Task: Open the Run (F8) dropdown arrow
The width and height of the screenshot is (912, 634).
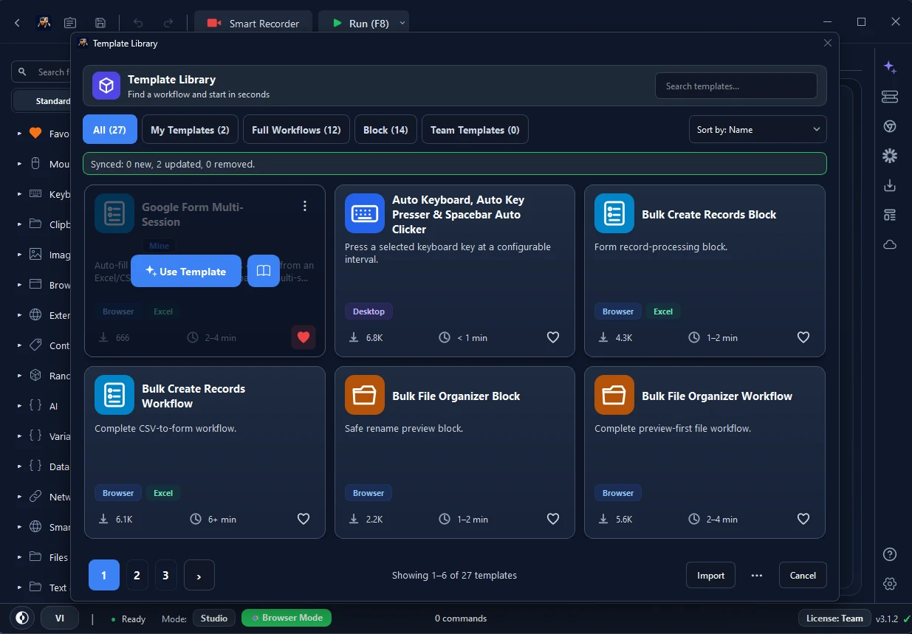Action: pos(402,23)
